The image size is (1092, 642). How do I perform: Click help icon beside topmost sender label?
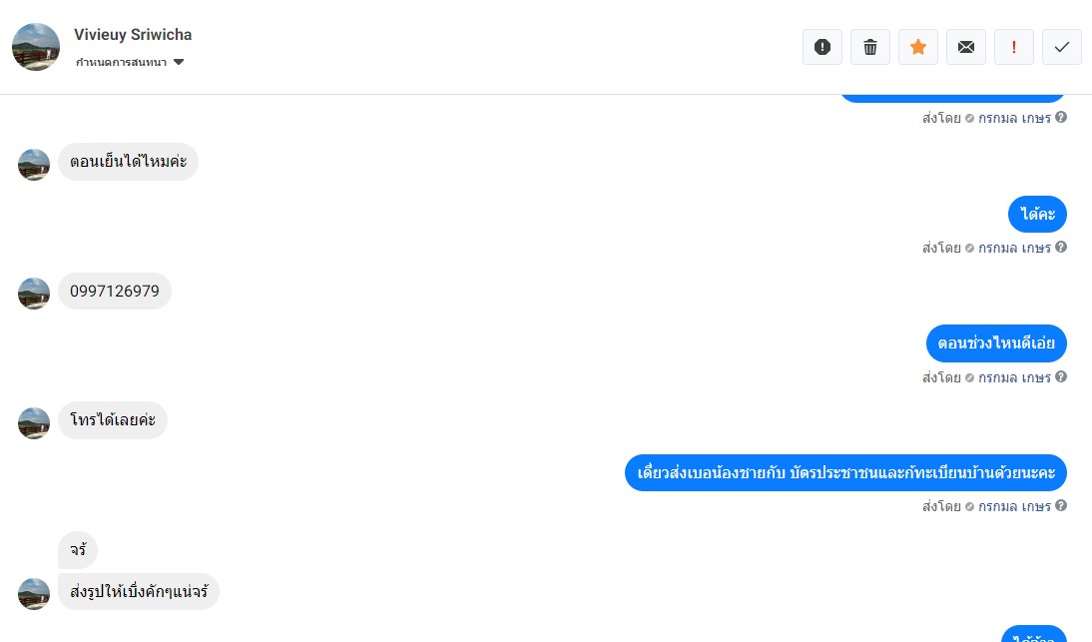point(1061,117)
